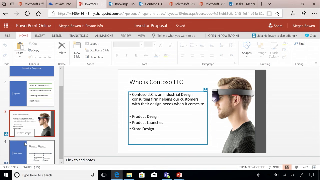Image resolution: width=320 pixels, height=180 pixels.
Task: Click the Share button in header
Action: pyautogui.click(x=275, y=26)
